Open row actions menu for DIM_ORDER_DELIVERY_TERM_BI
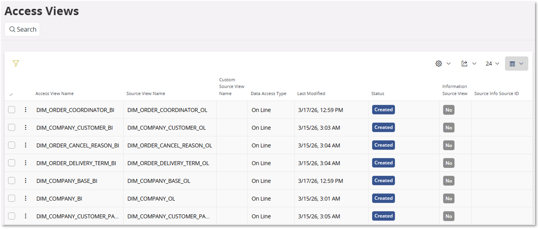This screenshot has width=539, height=229. [25, 163]
